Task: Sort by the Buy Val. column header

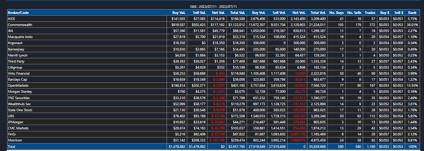Action: click(178, 13)
